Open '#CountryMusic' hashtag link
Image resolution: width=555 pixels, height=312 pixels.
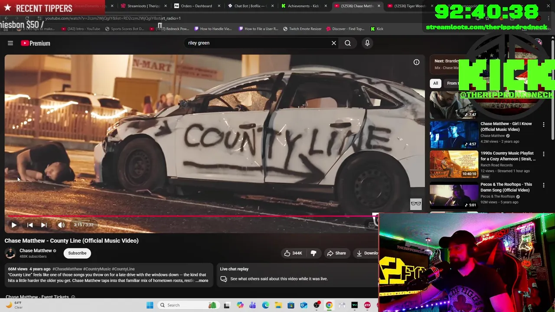97,269
